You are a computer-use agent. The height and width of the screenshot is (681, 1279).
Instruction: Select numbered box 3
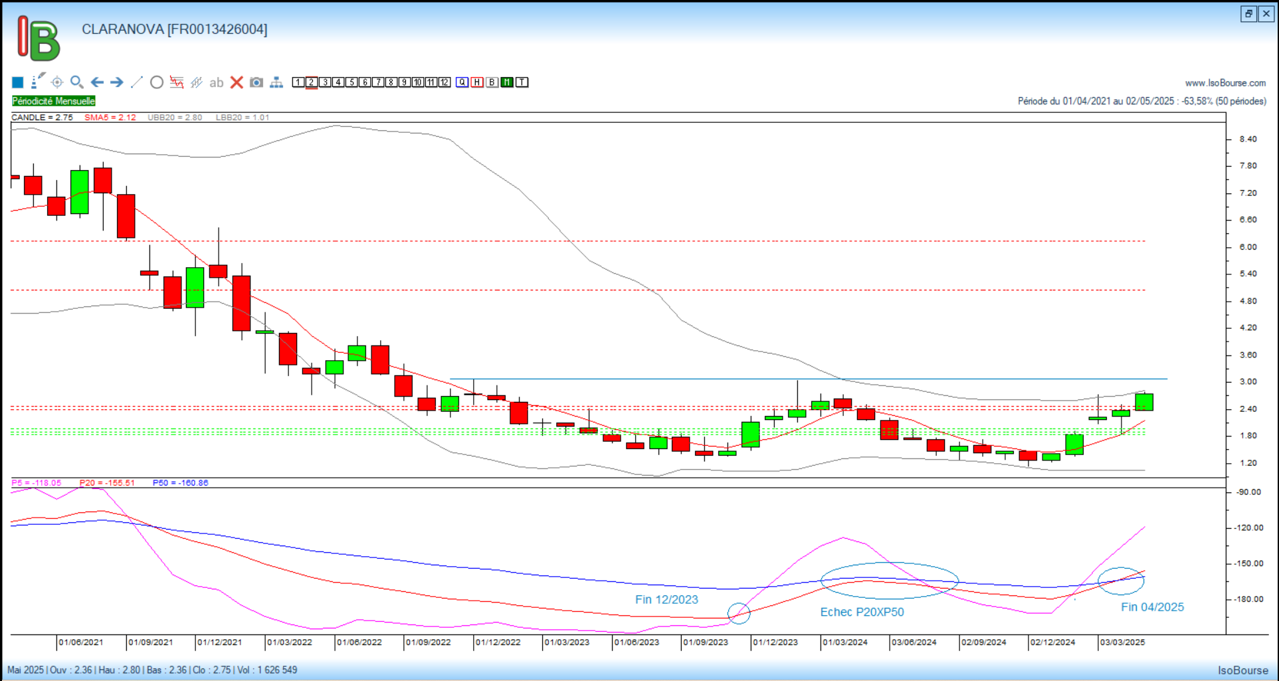[325, 82]
